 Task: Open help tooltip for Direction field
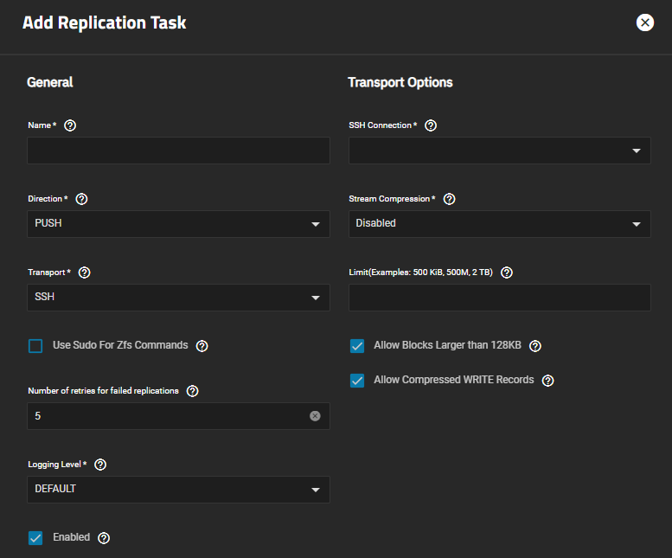[x=81, y=199]
